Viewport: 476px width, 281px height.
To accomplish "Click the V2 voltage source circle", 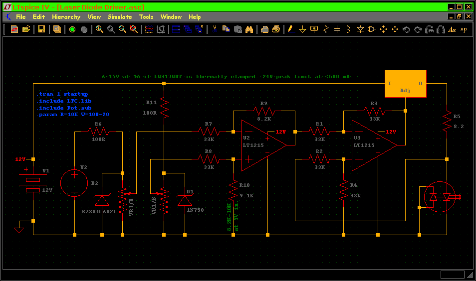I will click(x=74, y=183).
